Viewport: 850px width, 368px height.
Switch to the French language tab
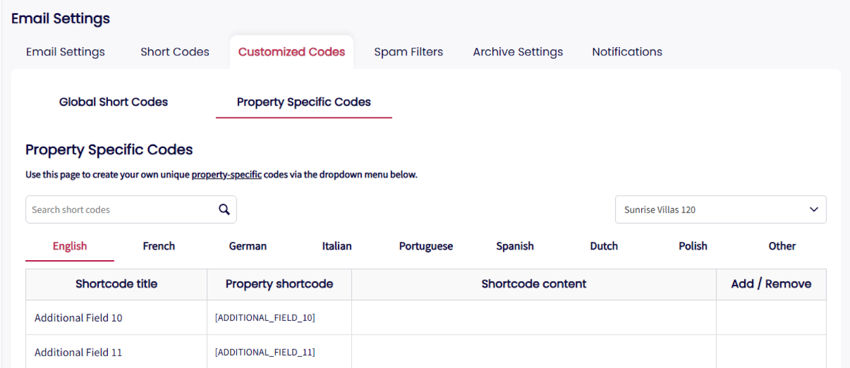click(159, 246)
